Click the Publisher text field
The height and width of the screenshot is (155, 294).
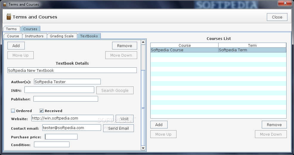pos(66,99)
